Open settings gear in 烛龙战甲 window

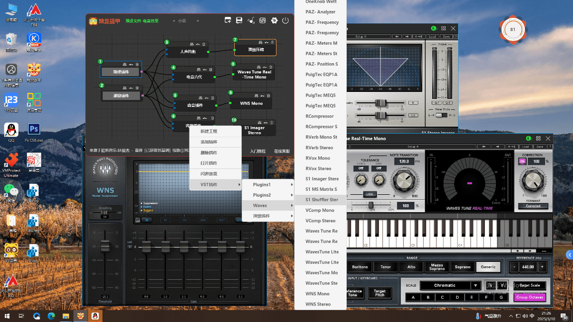274,20
